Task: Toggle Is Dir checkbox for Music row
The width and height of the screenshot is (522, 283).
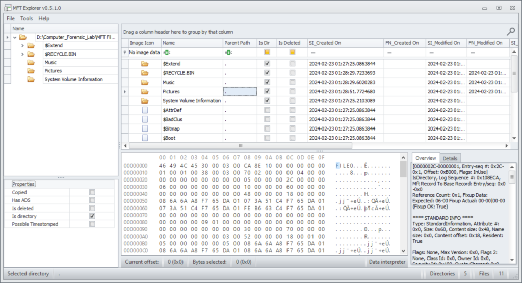Action: [267, 82]
